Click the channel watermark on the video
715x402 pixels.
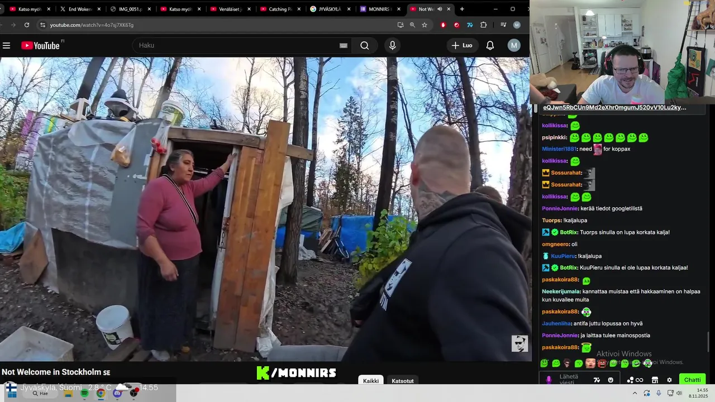coord(519,343)
